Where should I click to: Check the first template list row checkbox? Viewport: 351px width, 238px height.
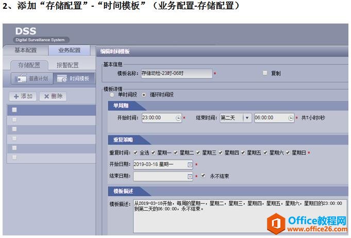pos(14,110)
